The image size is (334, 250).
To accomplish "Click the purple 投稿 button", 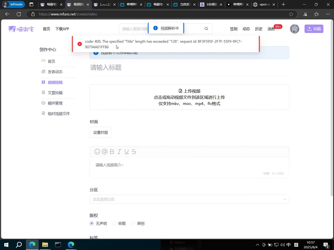I will (x=314, y=29).
